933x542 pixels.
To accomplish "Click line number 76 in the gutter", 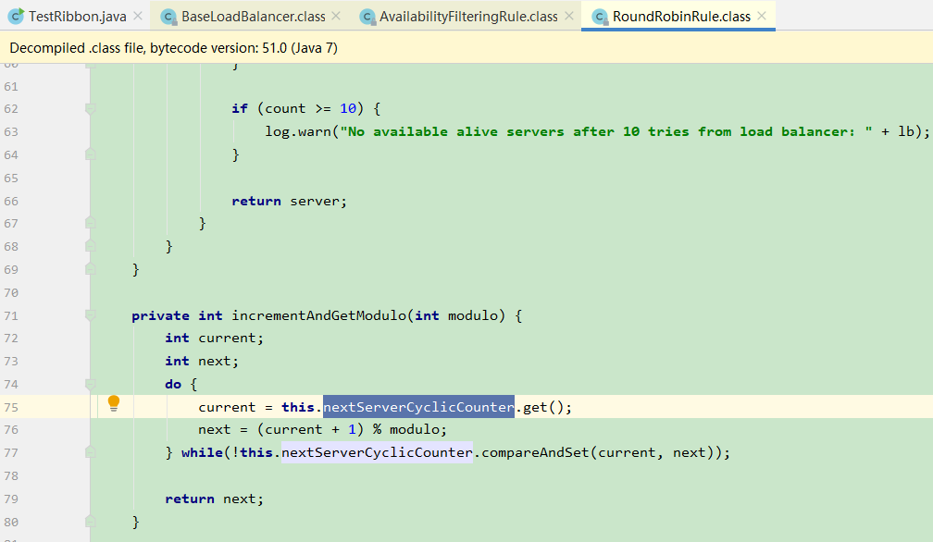I will (11, 430).
